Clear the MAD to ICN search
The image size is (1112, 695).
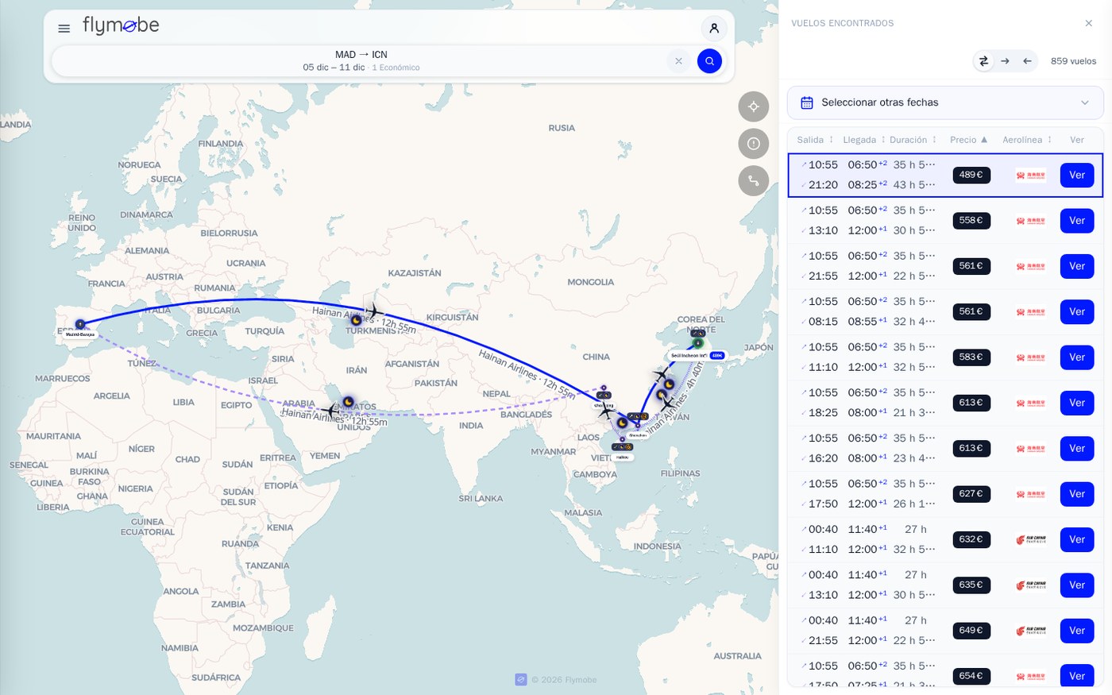(678, 61)
